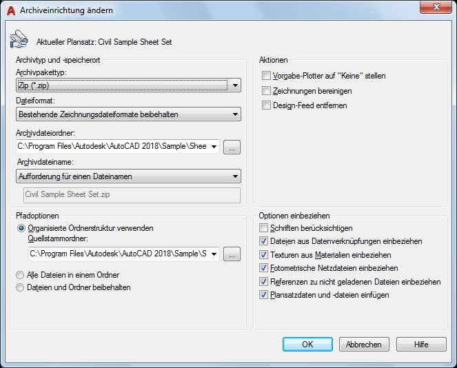This screenshot has height=368, width=457.
Task: Open the Archivpakettyp Zip dropdown
Action: coord(128,85)
